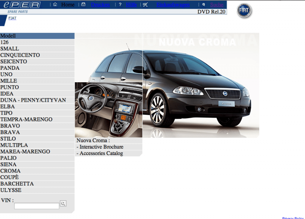Click the shopping cart icon
Viewport: 305px width, 219px height.
145,5
